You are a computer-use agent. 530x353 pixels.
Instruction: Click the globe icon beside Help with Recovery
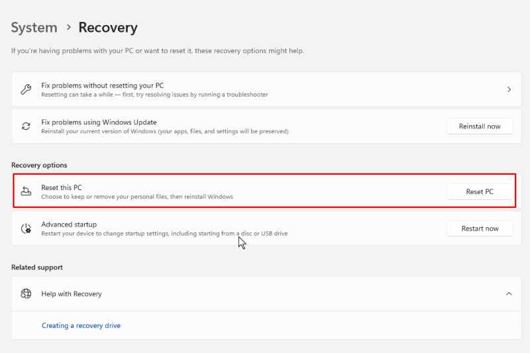[x=26, y=293]
